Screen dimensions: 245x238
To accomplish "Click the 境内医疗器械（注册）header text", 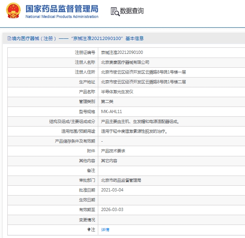I will coord(34,38).
